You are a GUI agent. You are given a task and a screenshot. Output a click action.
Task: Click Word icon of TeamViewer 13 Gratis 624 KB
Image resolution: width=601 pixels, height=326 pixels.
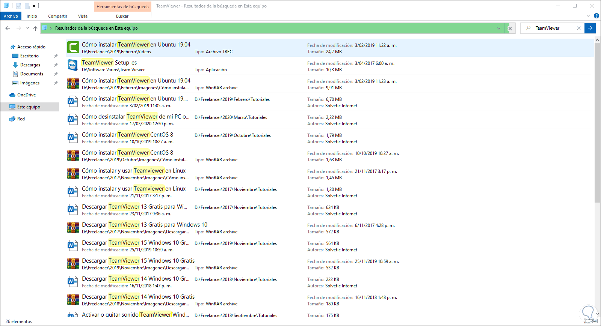[x=72, y=209]
